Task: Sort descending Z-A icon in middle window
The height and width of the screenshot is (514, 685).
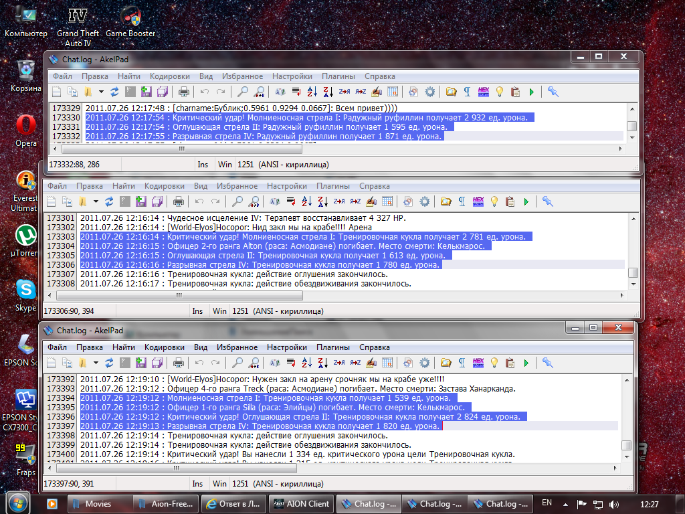Action: pos(322,201)
